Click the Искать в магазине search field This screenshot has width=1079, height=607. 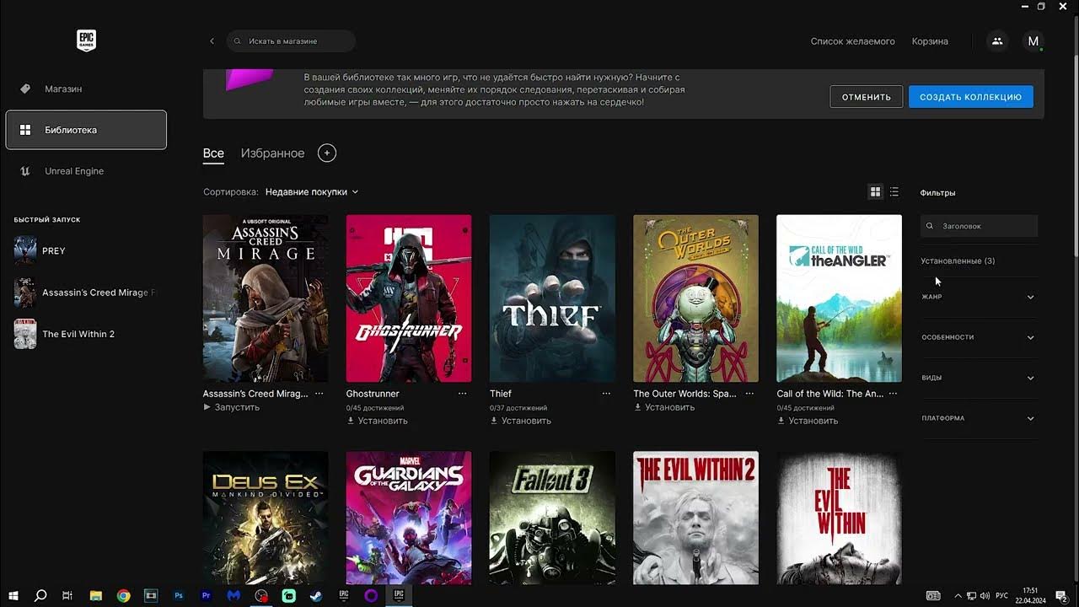(x=291, y=40)
